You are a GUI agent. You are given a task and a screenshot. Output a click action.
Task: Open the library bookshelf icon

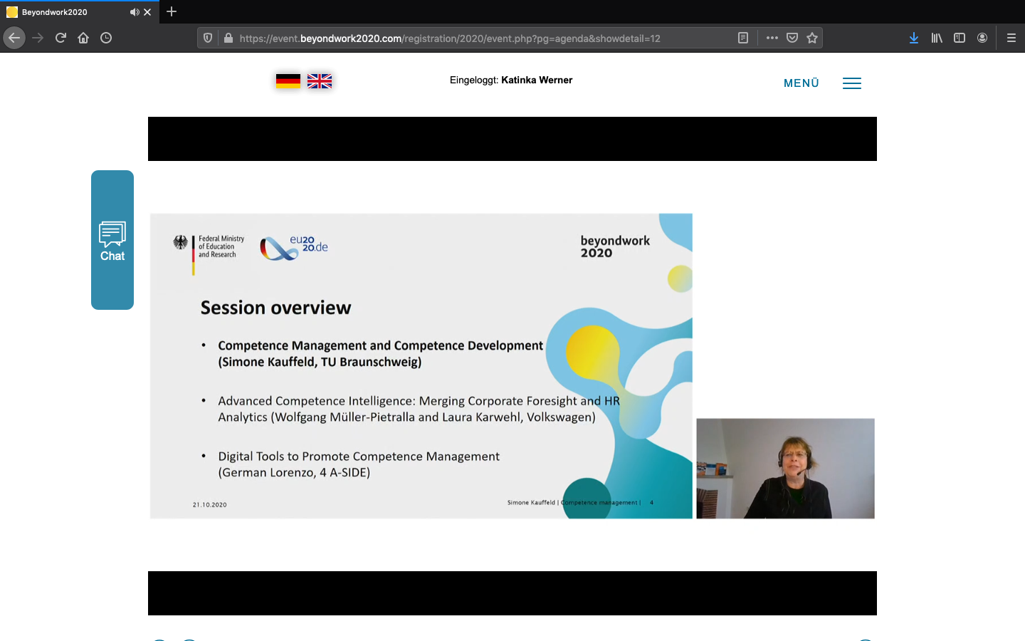[x=937, y=38]
